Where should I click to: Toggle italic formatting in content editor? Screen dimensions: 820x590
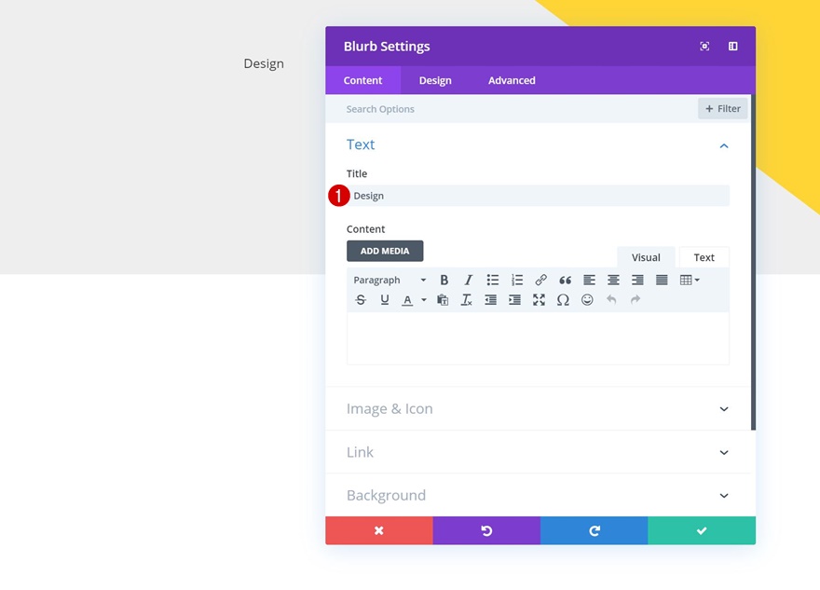[468, 281]
